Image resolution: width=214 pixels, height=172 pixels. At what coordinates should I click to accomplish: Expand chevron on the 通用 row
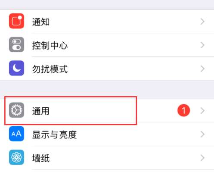pos(202,111)
